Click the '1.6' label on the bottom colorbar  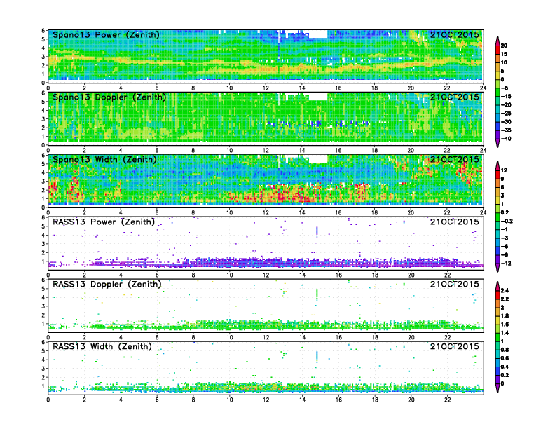(505, 325)
